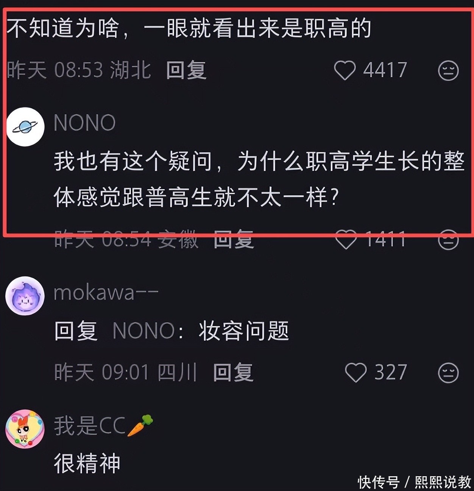Viewport: 474px width, 491px height.
Task: Like the top comment with 4417 likes
Action: click(345, 70)
